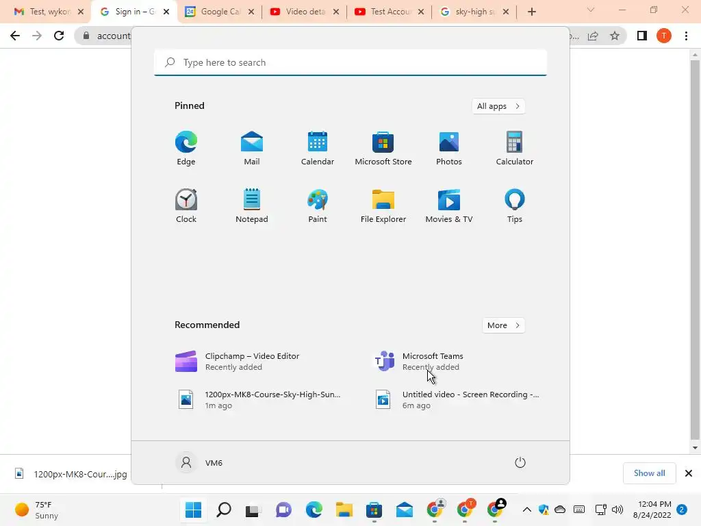This screenshot has width=701, height=526.
Task: Reload the Chrome page
Action: [59, 36]
